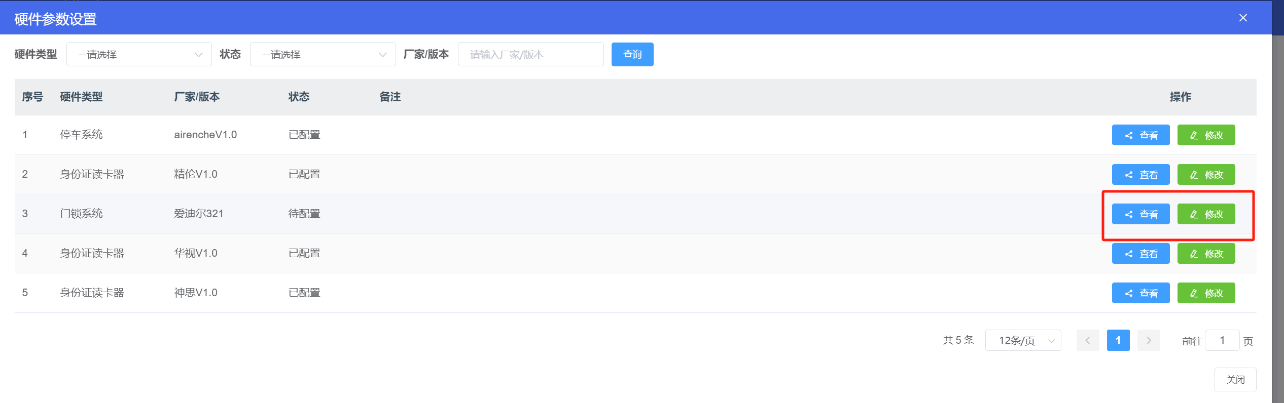Click the 查询 search button
This screenshot has height=403, width=1284.
(632, 54)
